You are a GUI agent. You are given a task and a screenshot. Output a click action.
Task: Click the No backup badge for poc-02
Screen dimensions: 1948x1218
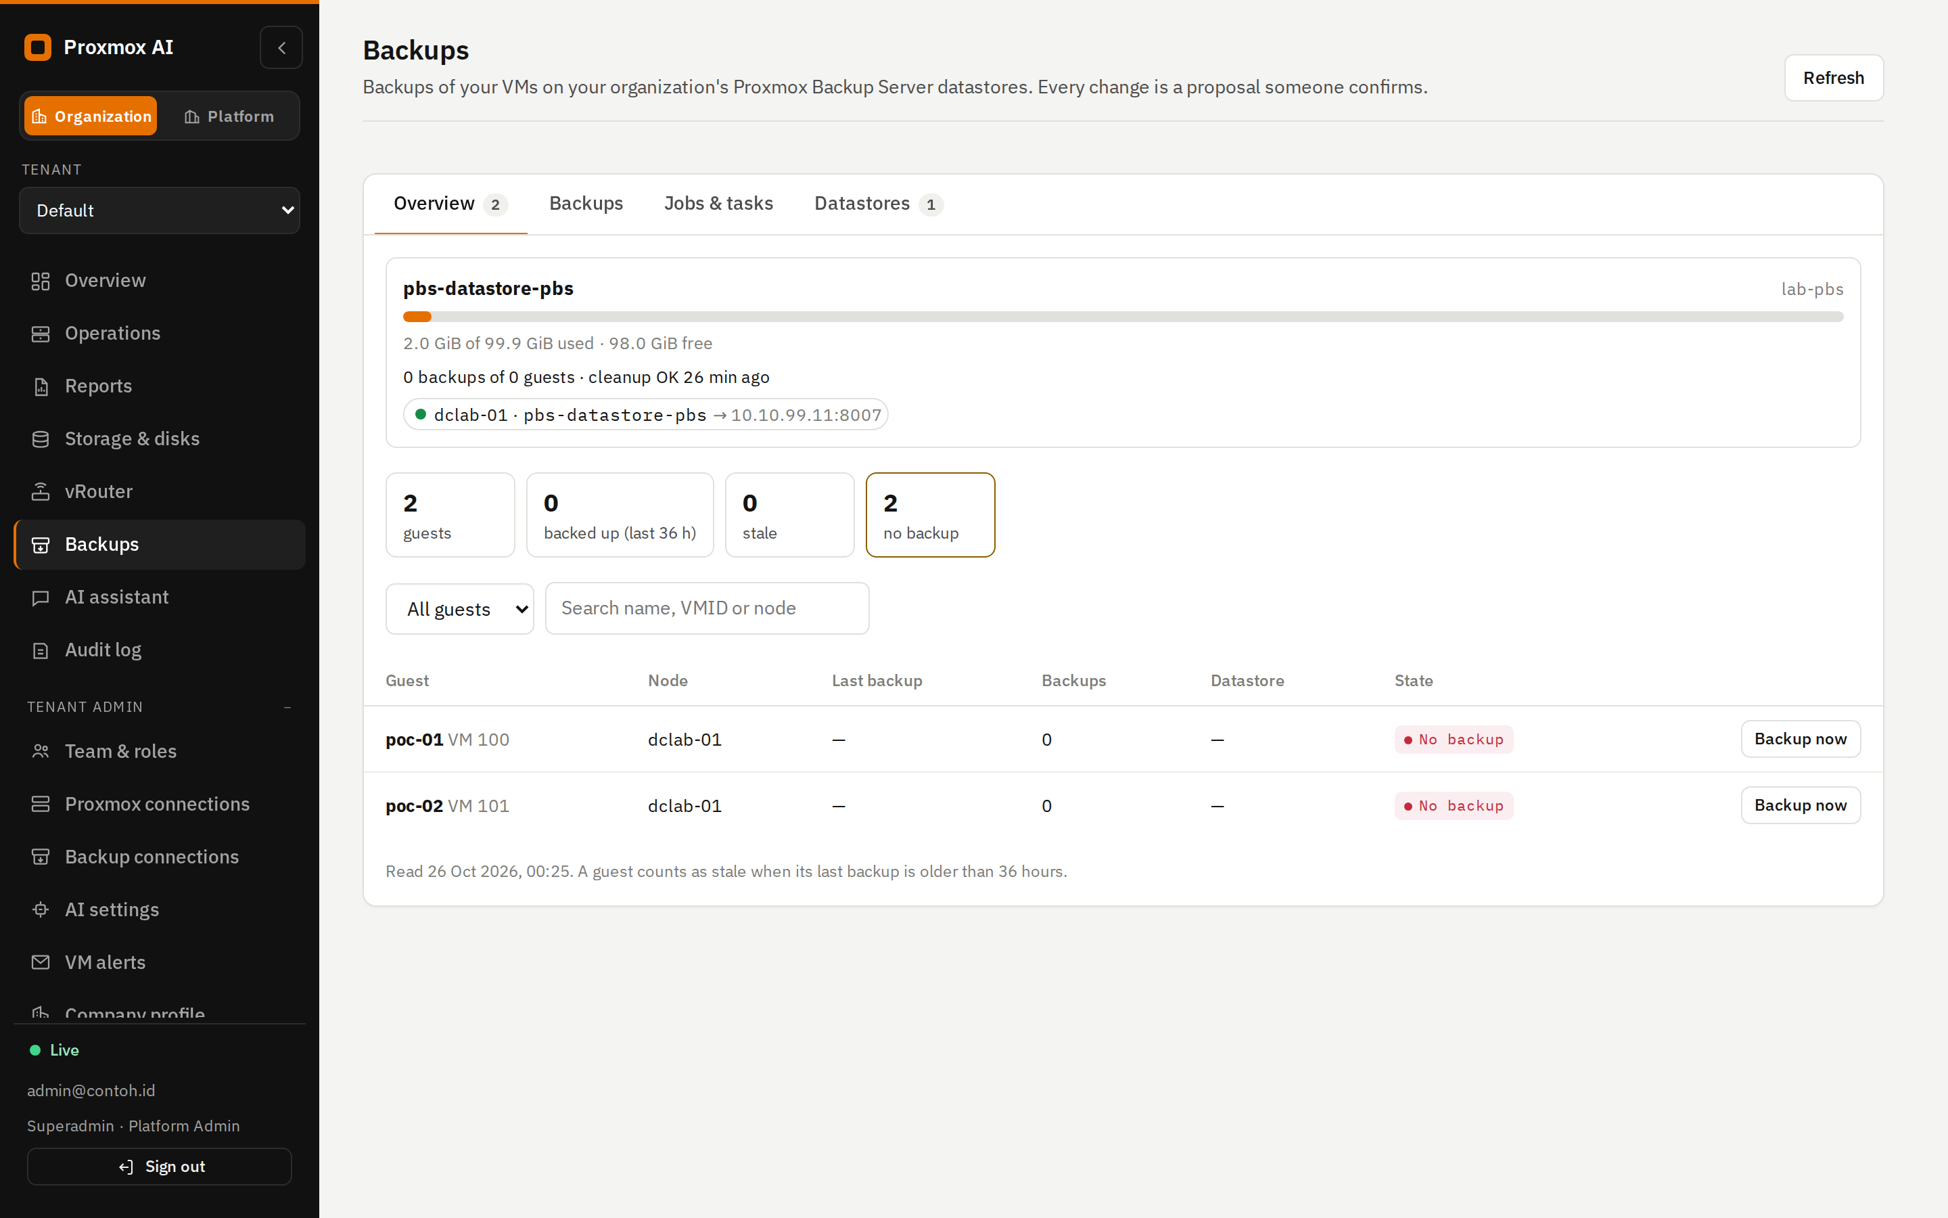1454,805
